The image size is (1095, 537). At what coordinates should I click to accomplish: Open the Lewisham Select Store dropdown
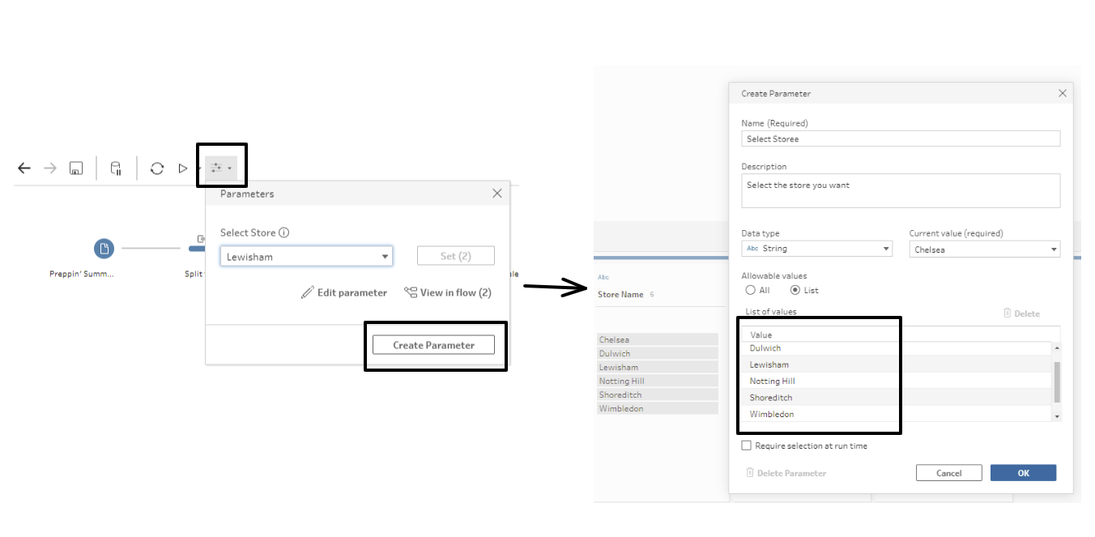click(x=306, y=257)
